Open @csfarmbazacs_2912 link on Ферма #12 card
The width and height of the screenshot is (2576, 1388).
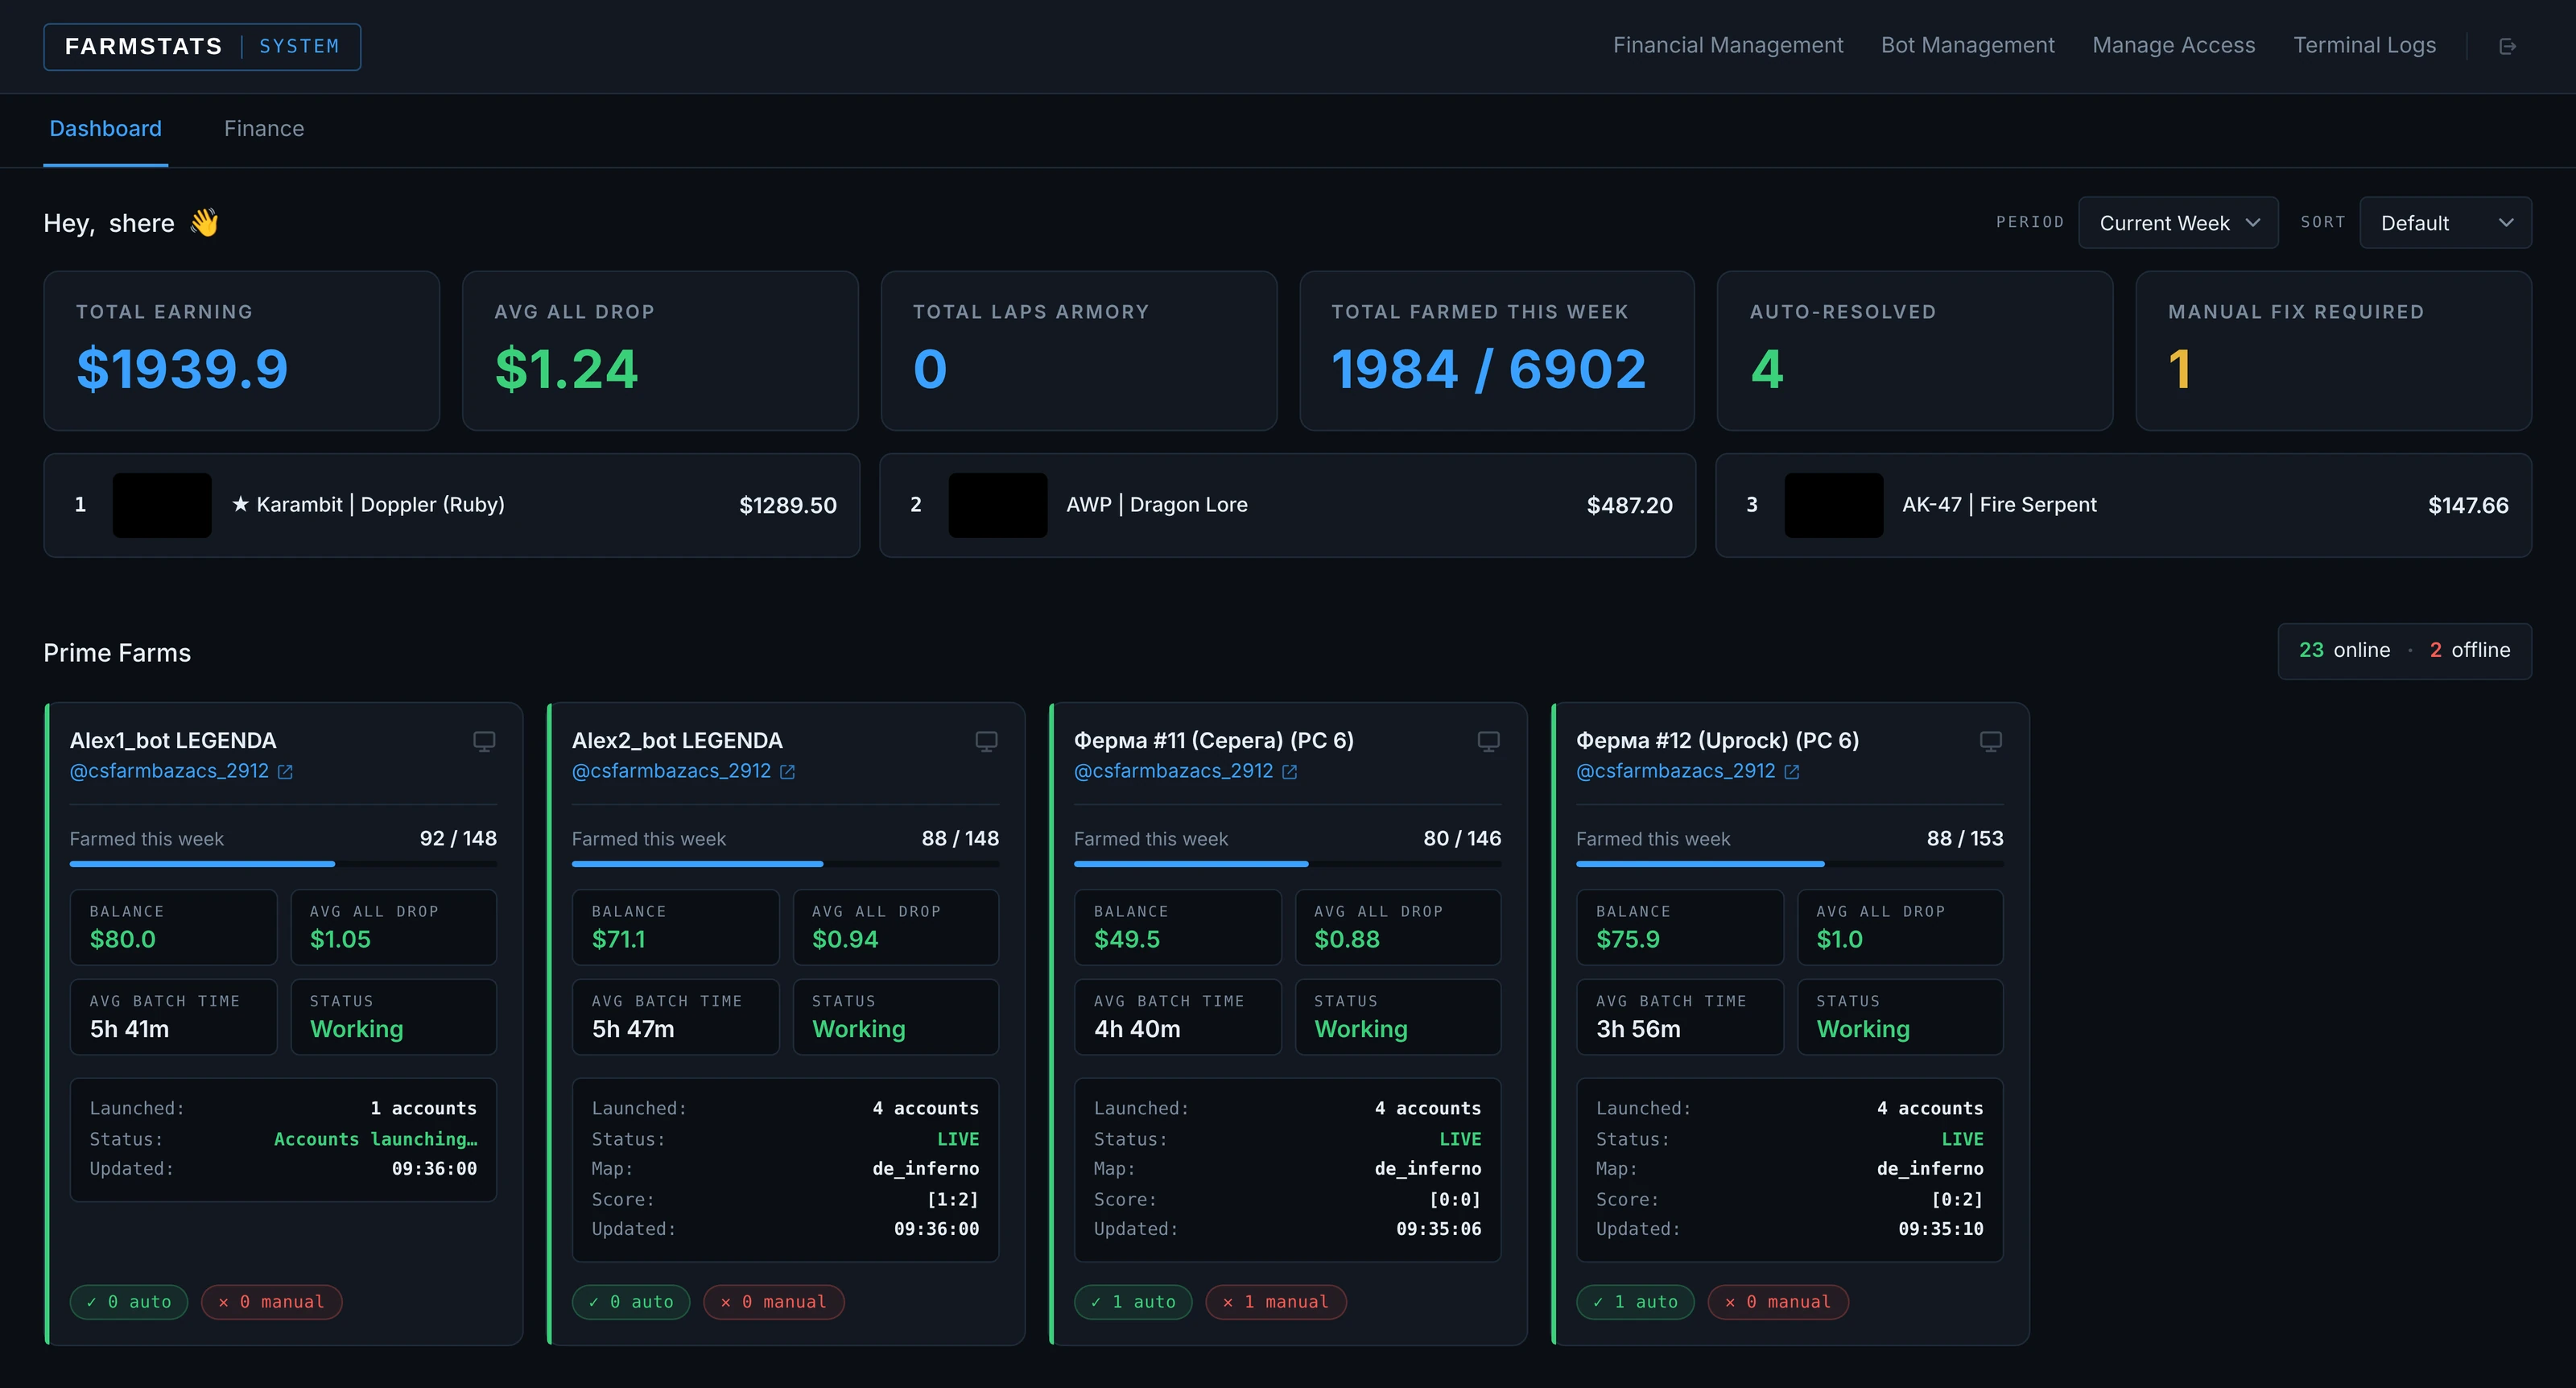coord(1675,771)
